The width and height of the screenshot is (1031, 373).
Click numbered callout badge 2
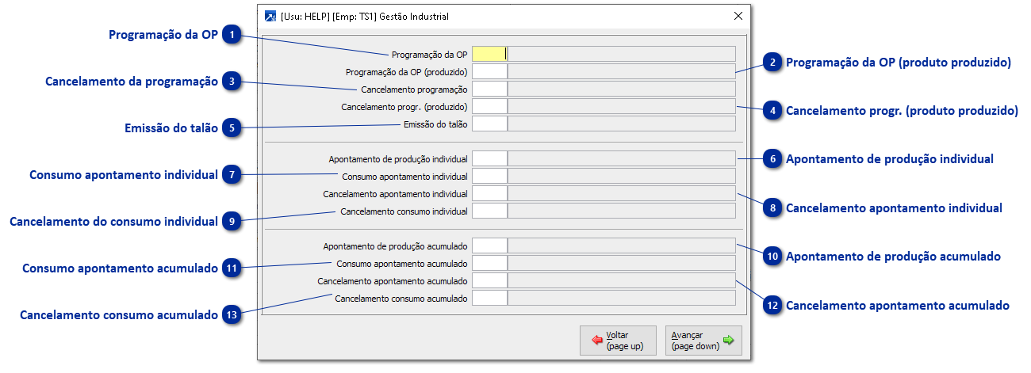(772, 63)
